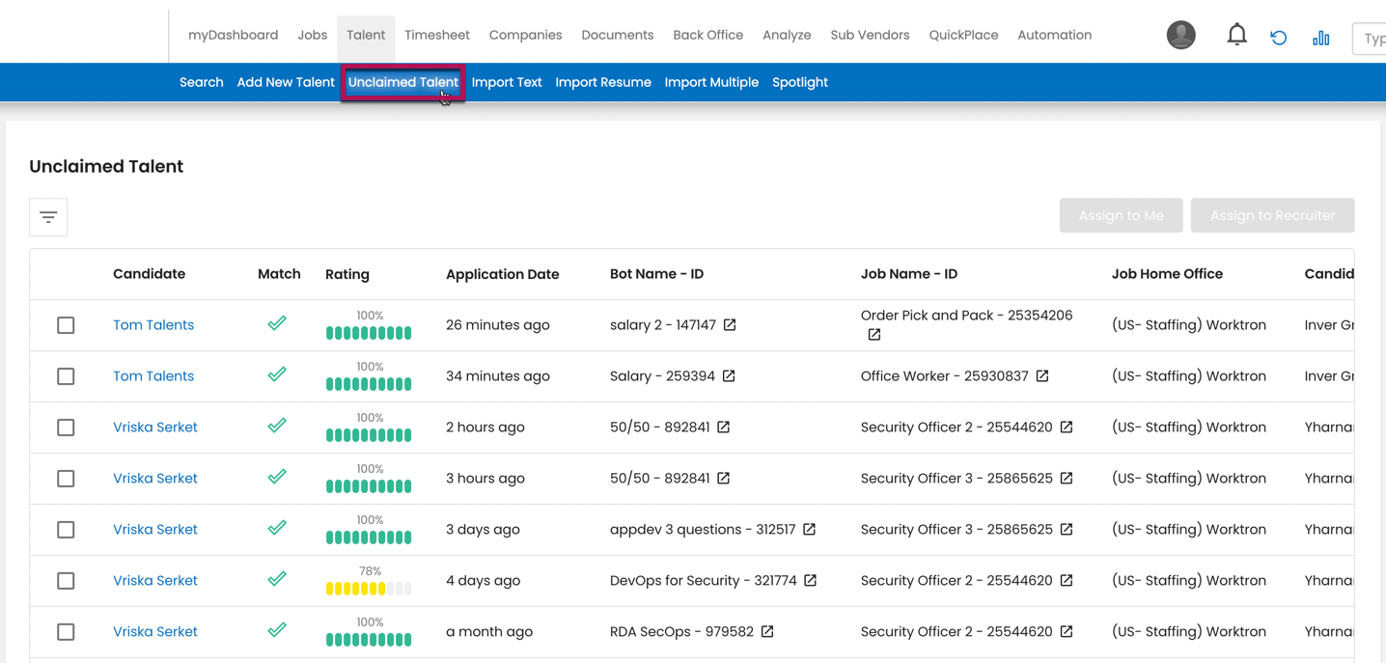Click the Assign to Me button
1386x663 pixels.
pyautogui.click(x=1122, y=215)
